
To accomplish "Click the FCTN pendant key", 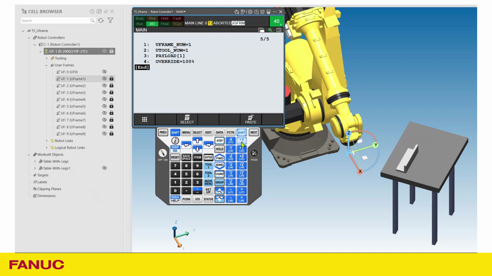I will pos(230,132).
